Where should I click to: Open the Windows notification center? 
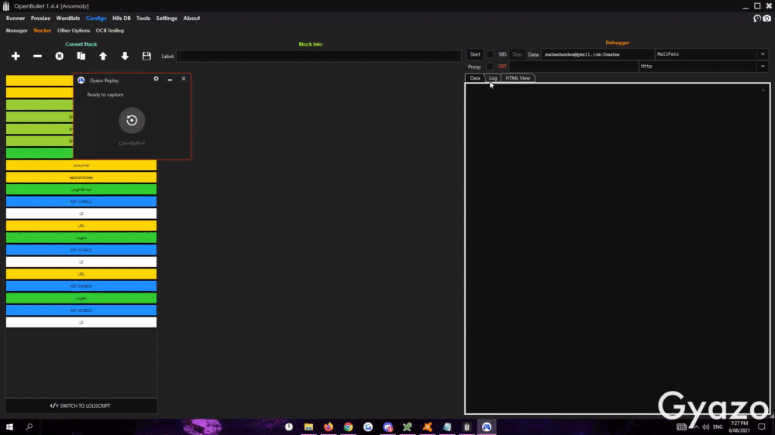pyautogui.click(x=762, y=427)
